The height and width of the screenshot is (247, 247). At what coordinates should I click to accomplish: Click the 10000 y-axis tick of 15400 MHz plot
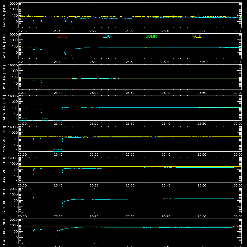tap(13, 220)
